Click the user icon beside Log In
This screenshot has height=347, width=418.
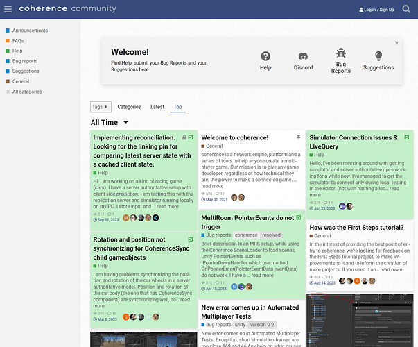361,10
